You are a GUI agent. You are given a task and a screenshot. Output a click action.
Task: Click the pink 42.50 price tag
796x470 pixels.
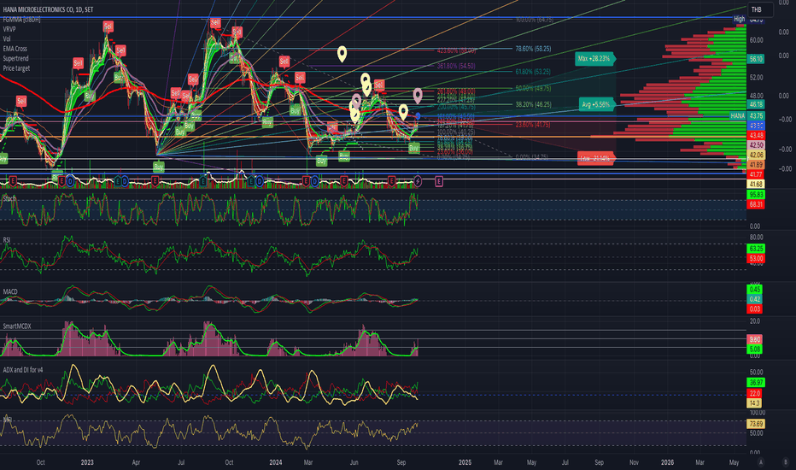pyautogui.click(x=756, y=145)
